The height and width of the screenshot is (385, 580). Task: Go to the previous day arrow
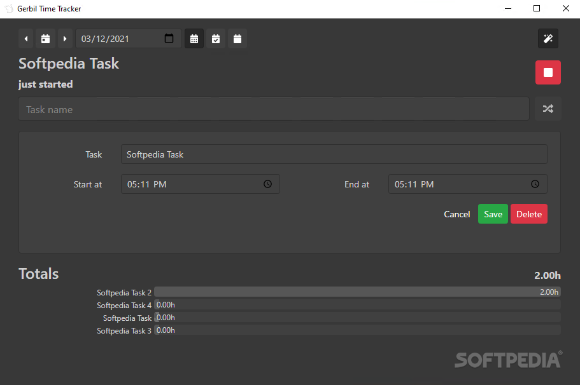pos(26,38)
